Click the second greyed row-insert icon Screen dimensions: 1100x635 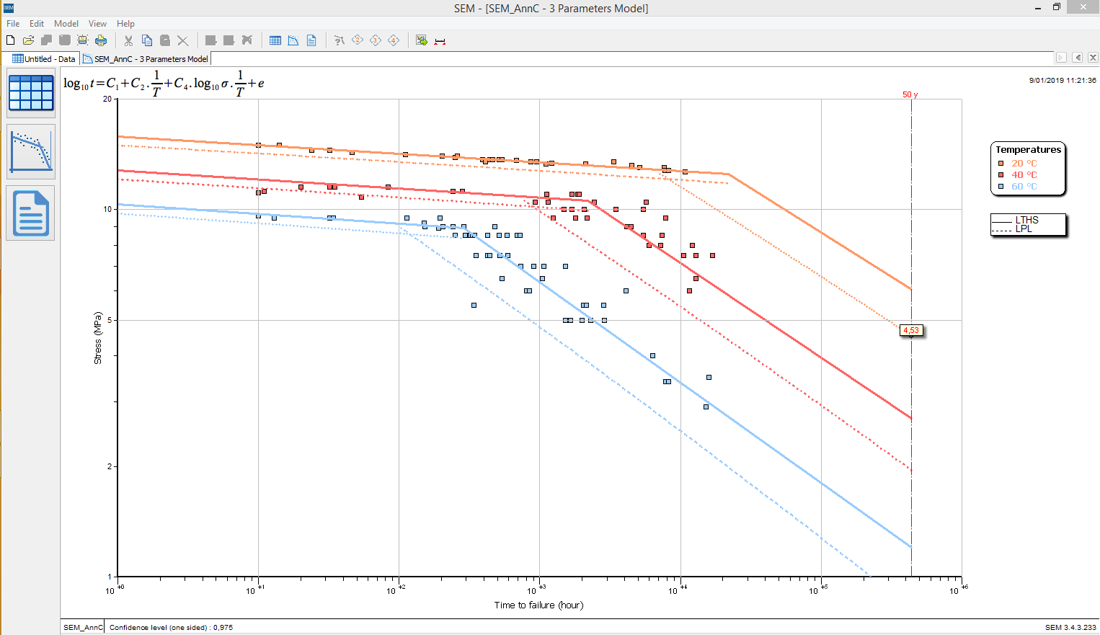229,40
